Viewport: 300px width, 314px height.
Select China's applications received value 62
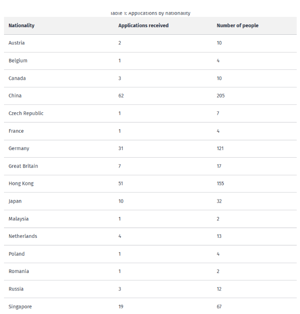coord(121,96)
